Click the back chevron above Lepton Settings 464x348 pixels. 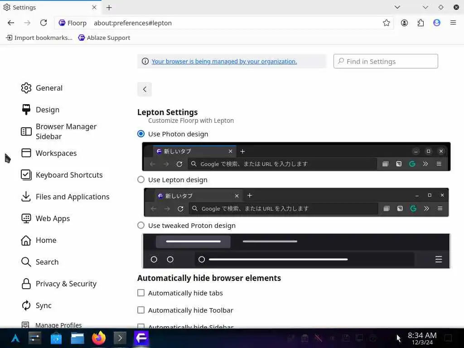coord(145,89)
